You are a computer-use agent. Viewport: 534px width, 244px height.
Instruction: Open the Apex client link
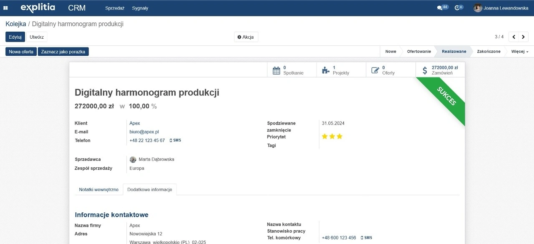(x=135, y=123)
